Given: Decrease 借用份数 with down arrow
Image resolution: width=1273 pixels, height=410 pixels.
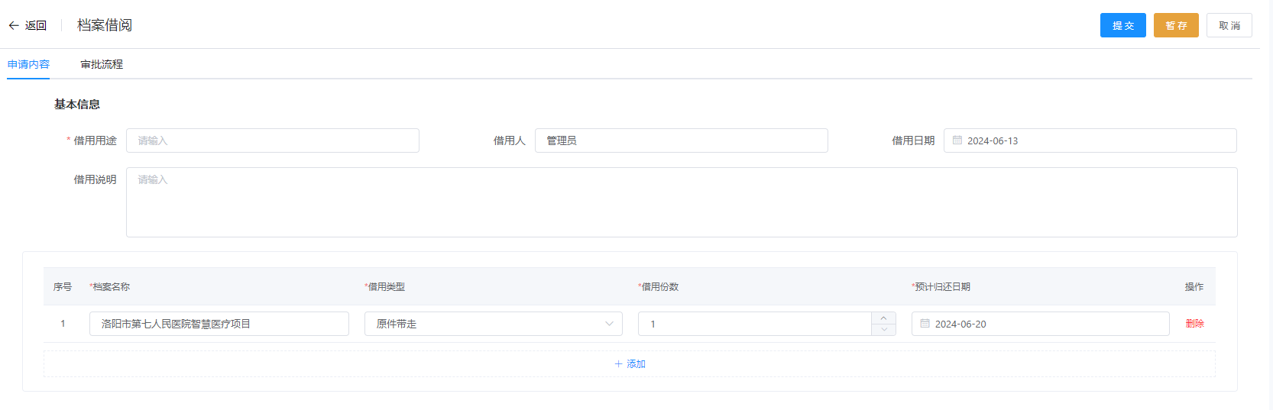Looking at the screenshot, I should (x=883, y=330).
